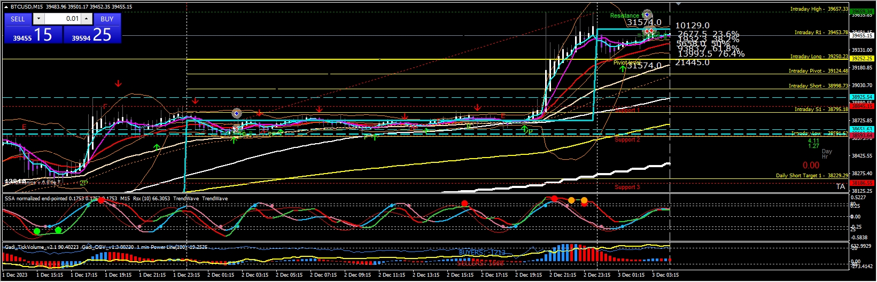877x282 pixels.
Task: Click the chart shift triangle marker at top
Action: (x=678, y=4)
